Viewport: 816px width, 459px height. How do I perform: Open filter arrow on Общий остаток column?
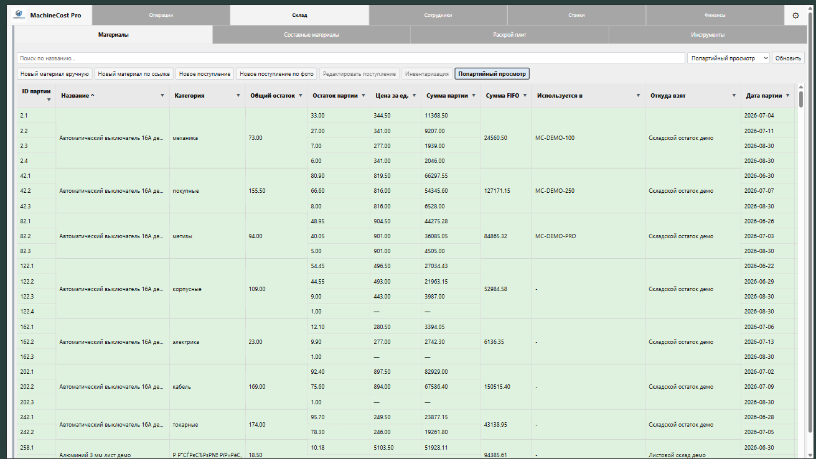(x=301, y=96)
